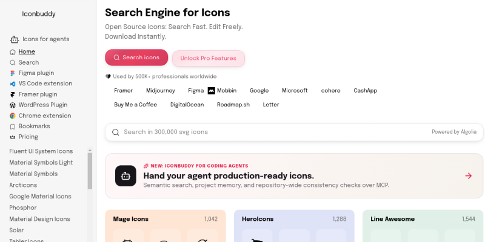Screen dimensions: 485x242
Task: Click the Search Engine for Icons heading
Action: 167,13
